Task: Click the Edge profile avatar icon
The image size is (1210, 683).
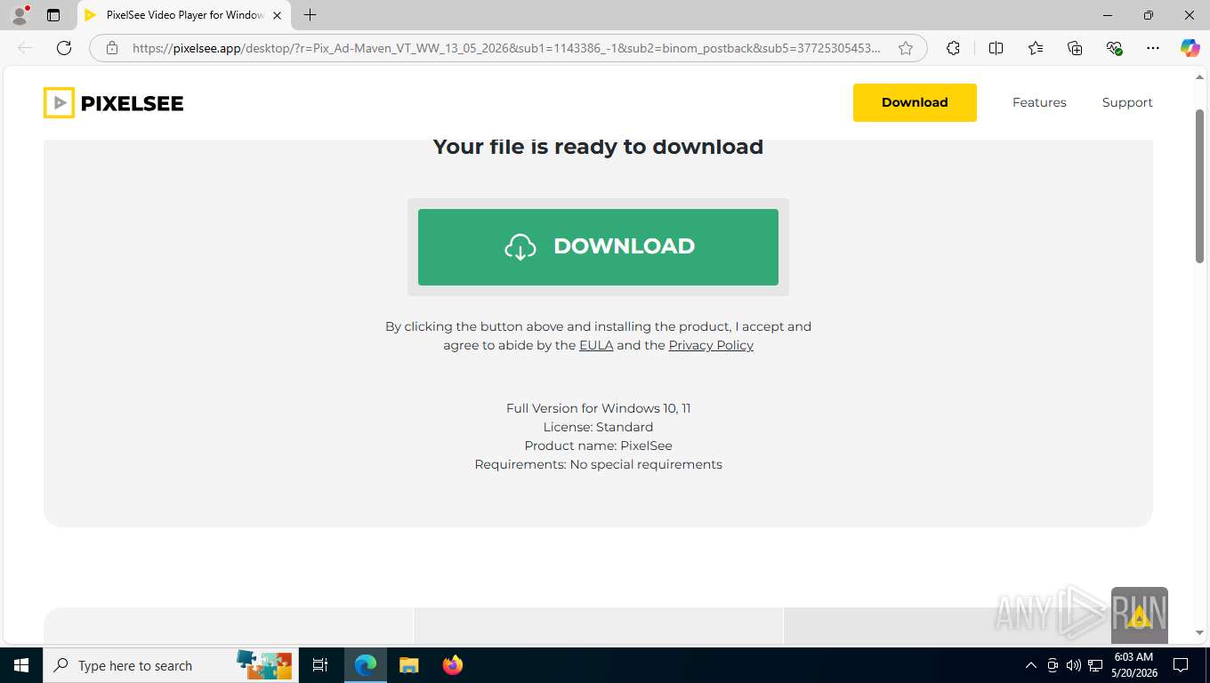Action: point(19,15)
